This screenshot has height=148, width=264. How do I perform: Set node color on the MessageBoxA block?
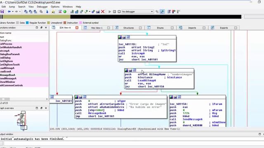[76, 97]
